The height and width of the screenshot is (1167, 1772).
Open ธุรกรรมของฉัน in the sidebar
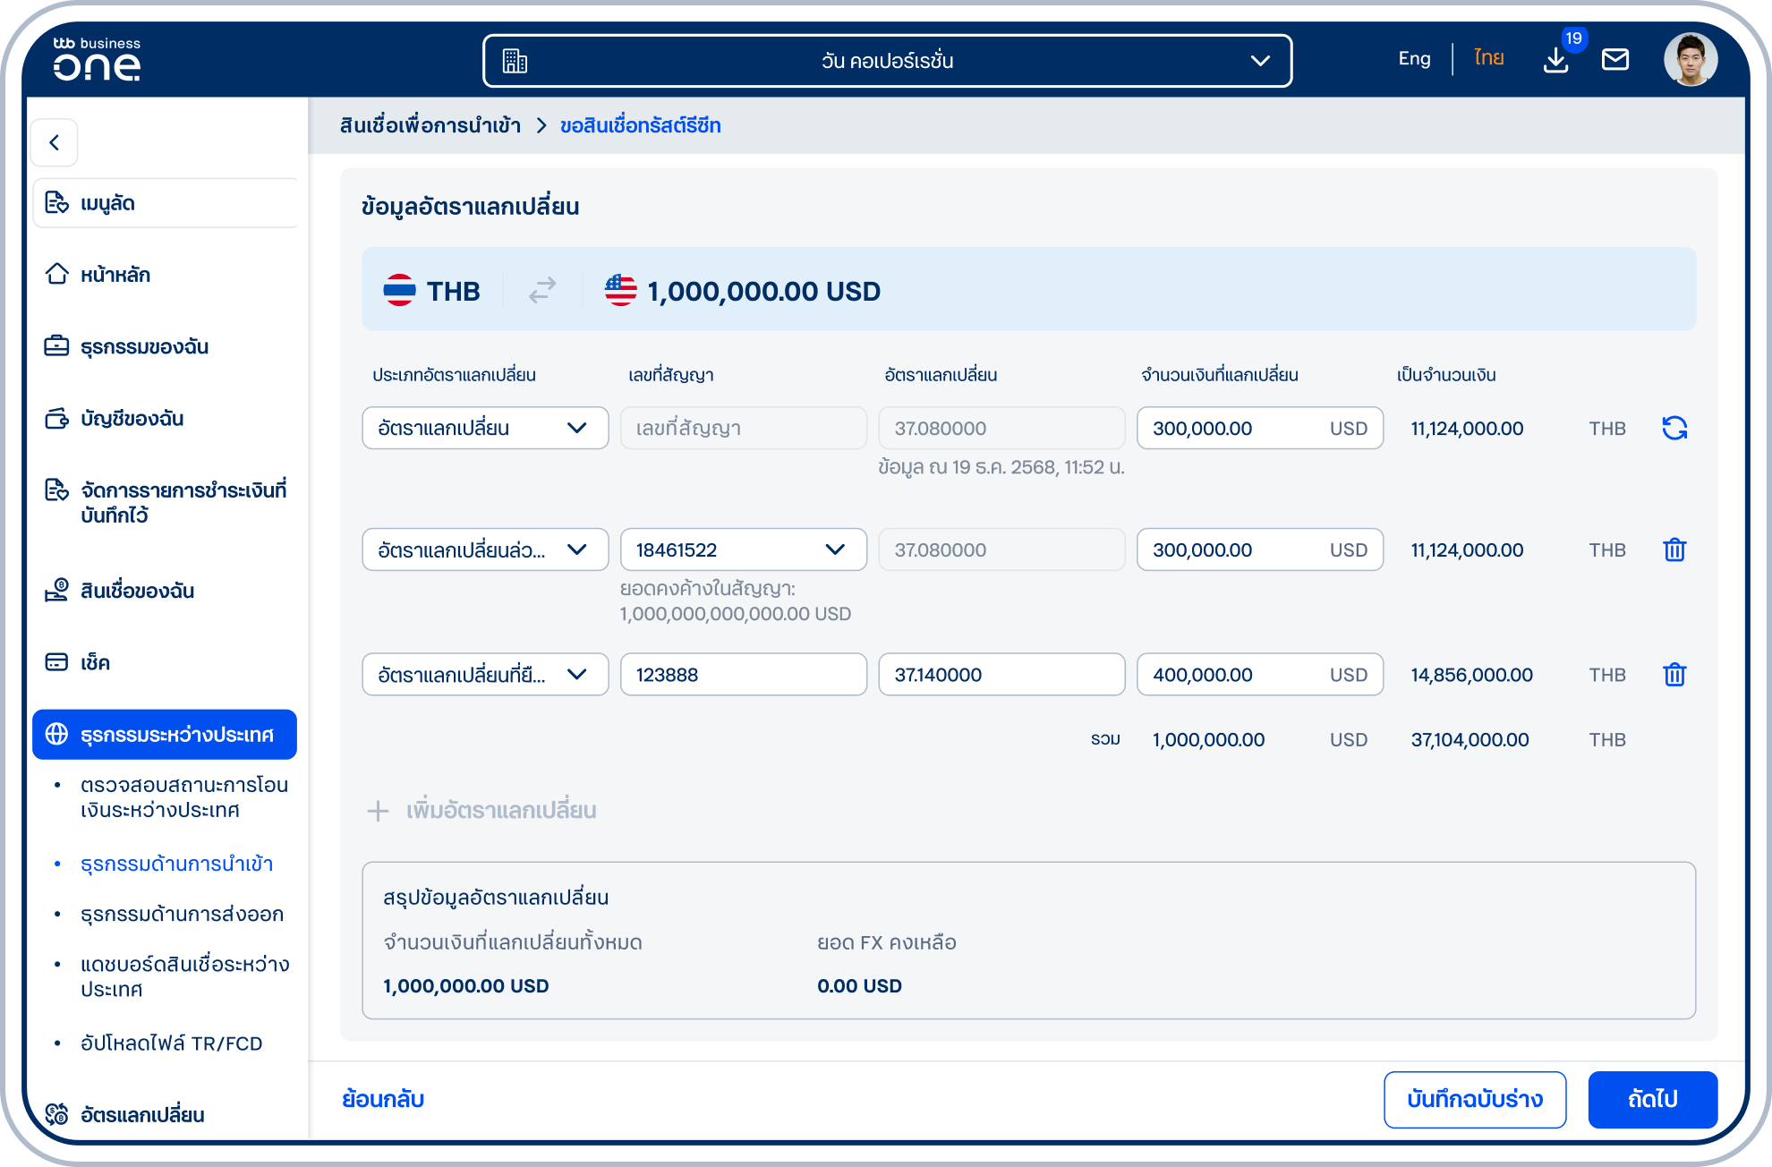pos(144,346)
